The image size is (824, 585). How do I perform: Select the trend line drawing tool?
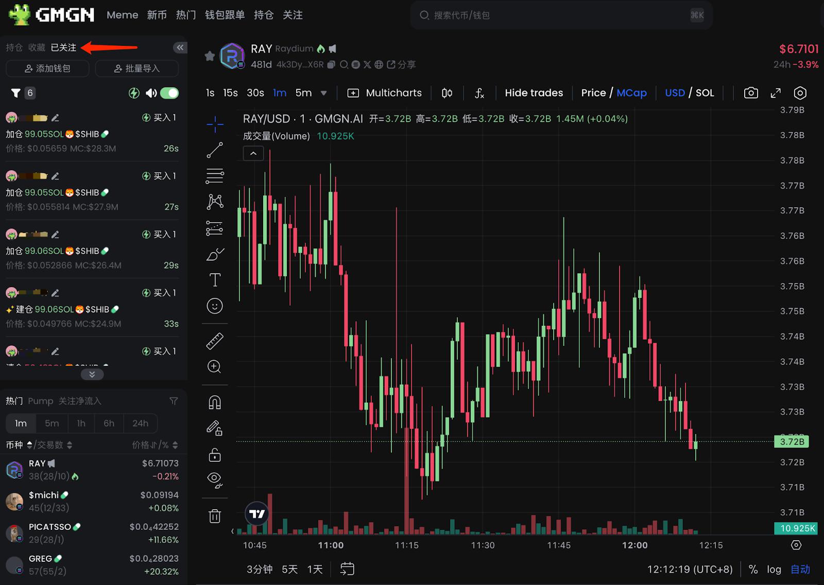click(215, 150)
